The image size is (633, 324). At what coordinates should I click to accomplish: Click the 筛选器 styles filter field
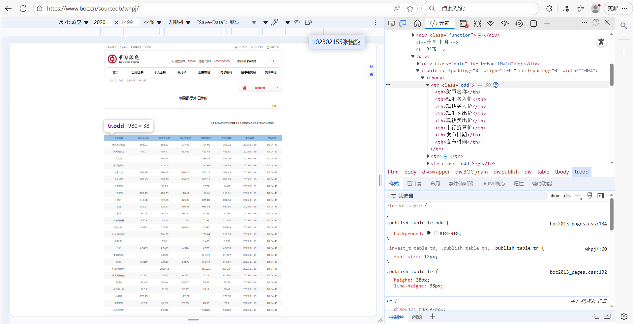(468, 196)
